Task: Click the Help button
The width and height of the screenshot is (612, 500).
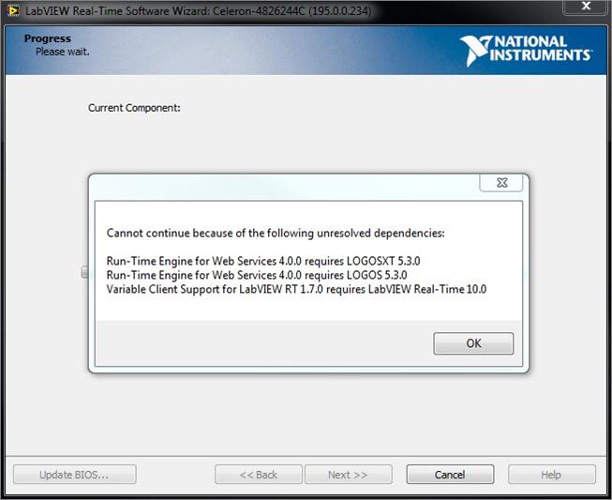Action: coord(551,475)
